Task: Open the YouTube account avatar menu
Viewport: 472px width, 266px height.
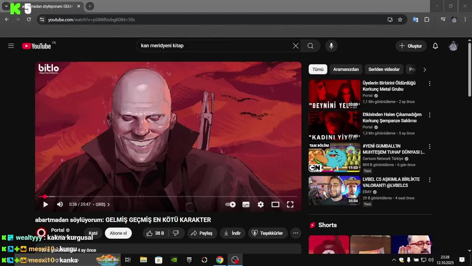Action: tap(453, 46)
